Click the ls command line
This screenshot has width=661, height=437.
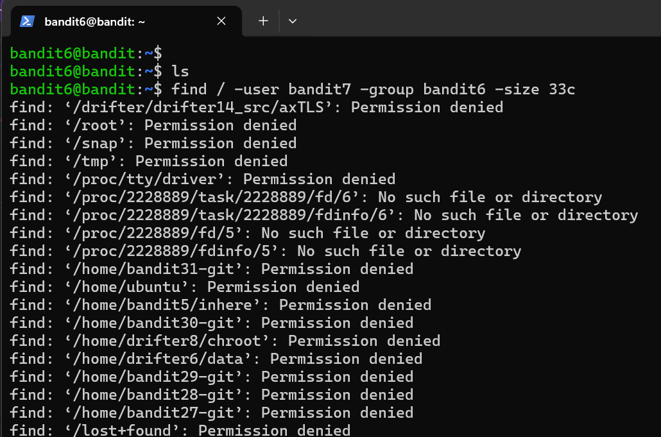(x=180, y=71)
